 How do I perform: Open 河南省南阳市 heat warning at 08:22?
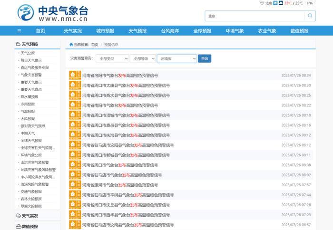(120, 105)
